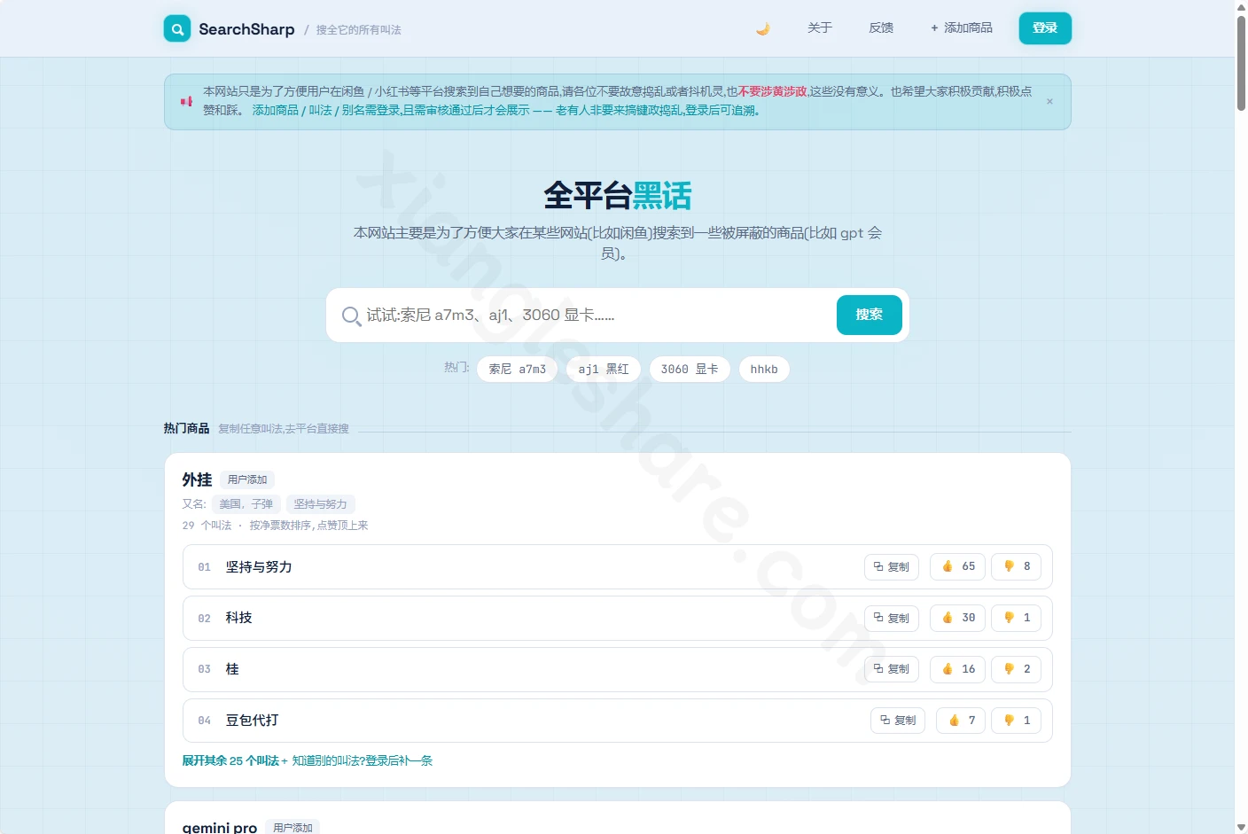Image resolution: width=1248 pixels, height=834 pixels.
Task: Downvote 科技 with 1 vote
Action: tap(1017, 618)
